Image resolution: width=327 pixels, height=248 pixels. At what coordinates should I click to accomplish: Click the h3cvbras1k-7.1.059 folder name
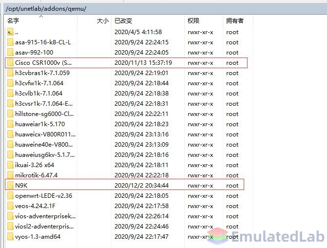point(42,73)
